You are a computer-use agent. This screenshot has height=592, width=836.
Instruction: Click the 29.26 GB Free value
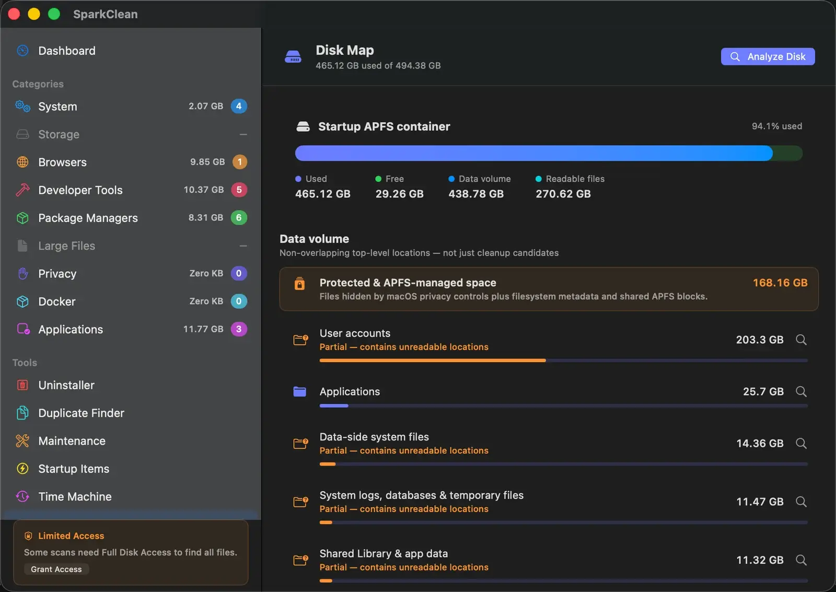click(x=400, y=194)
